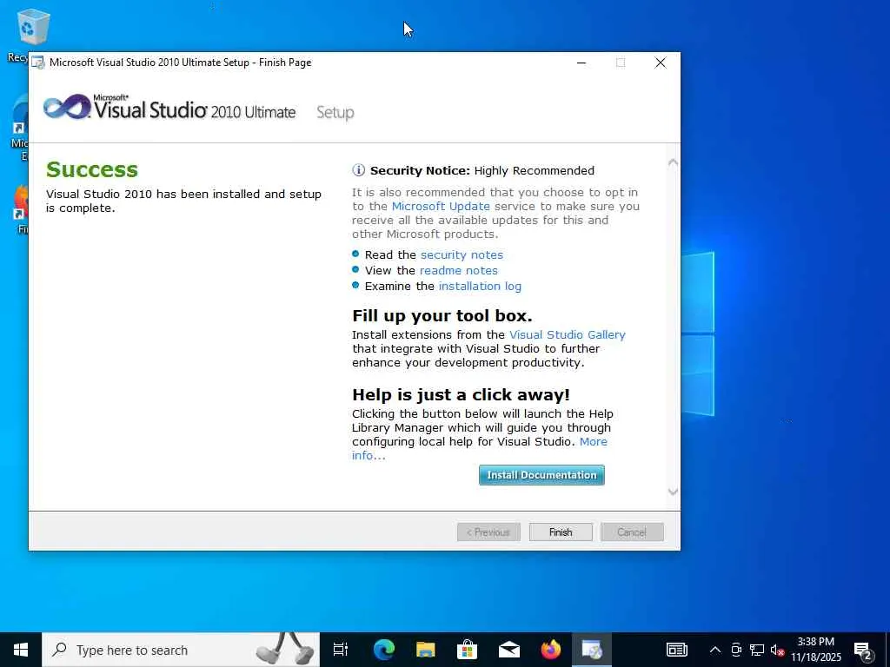Open Task View from the taskbar
890x667 pixels.
341,650
